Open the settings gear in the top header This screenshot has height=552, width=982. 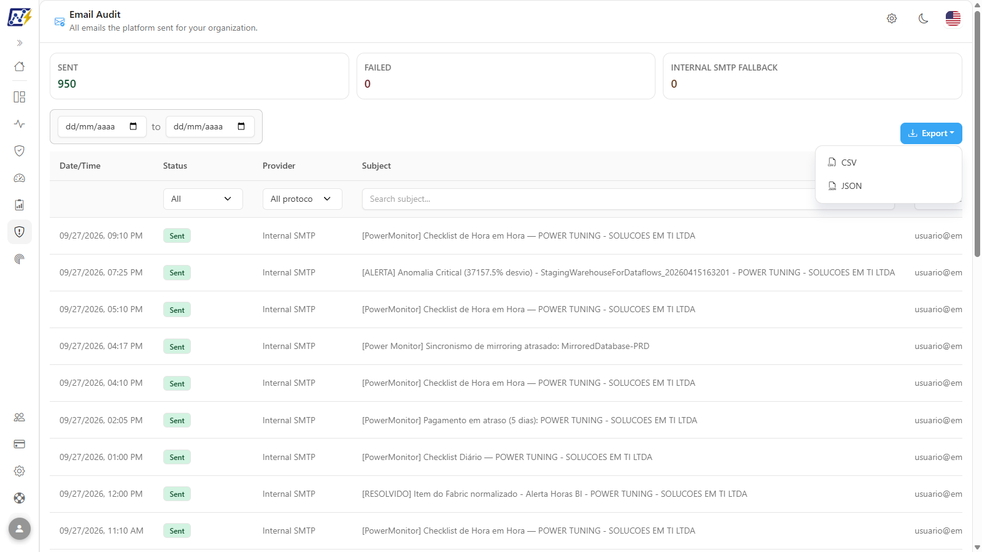892,19
